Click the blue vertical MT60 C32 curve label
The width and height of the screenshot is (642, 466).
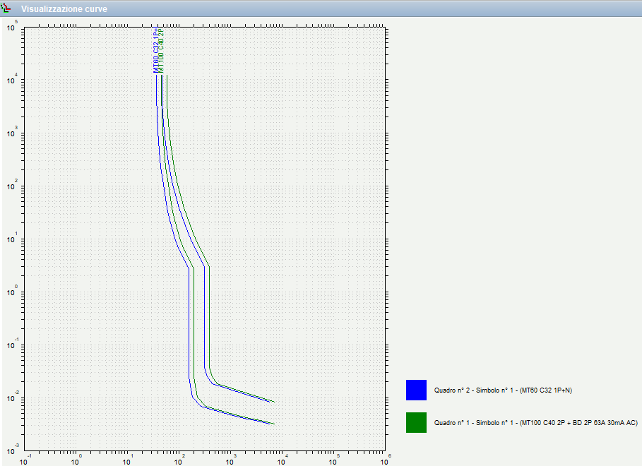pyautogui.click(x=156, y=51)
